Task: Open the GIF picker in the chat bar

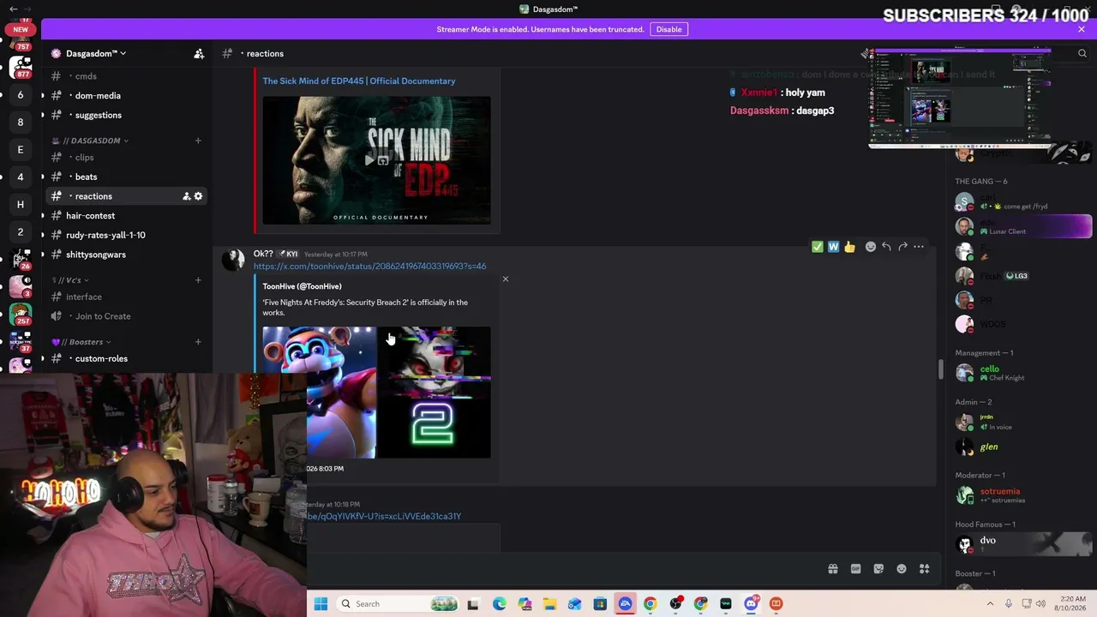Action: [855, 569]
